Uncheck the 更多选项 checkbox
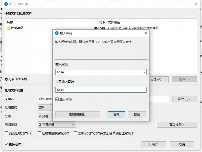This screenshot has width=202, height=152. [7, 144]
